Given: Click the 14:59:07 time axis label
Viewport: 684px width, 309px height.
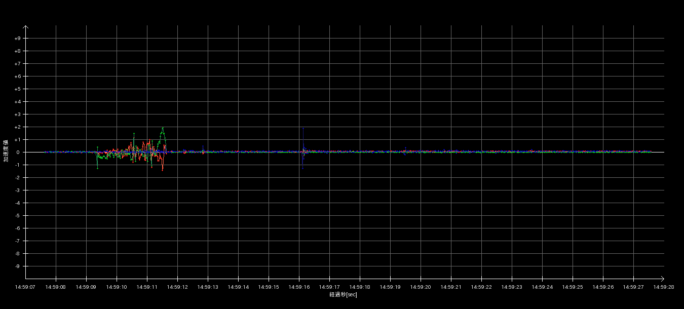Looking at the screenshot, I should (25, 287).
